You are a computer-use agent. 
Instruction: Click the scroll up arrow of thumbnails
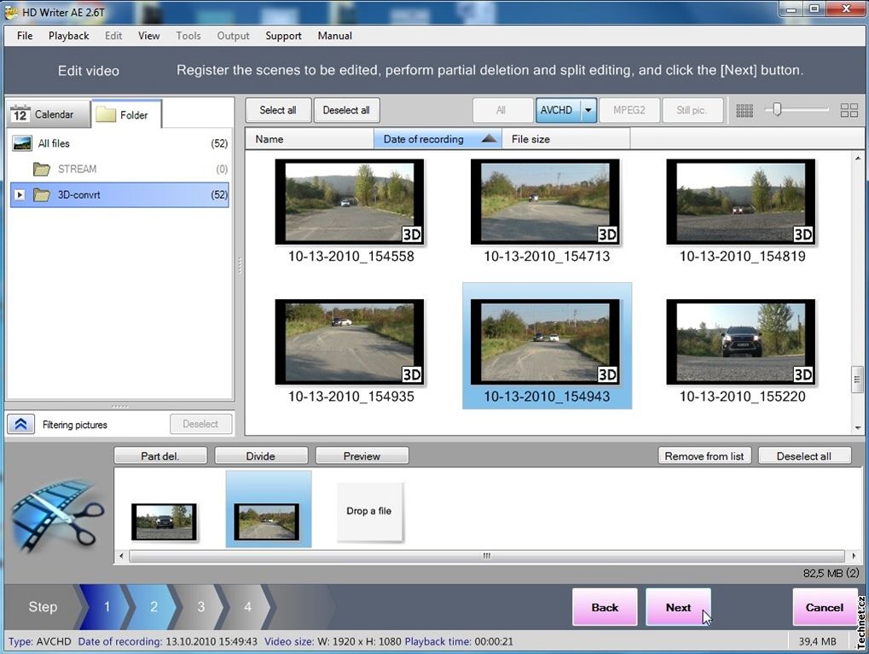[x=858, y=158]
